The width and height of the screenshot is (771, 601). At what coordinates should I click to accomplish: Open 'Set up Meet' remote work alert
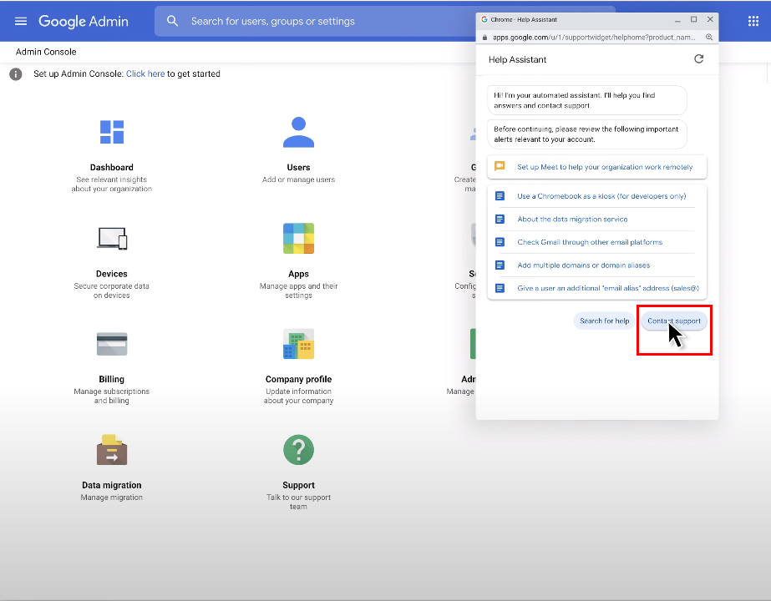[604, 167]
